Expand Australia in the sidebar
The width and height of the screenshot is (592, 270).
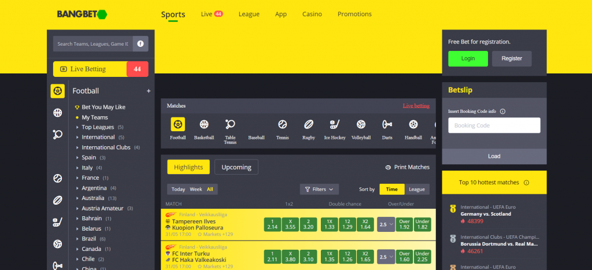tap(97, 198)
